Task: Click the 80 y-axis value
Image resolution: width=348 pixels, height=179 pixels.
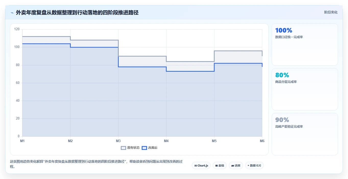Action: (18, 65)
